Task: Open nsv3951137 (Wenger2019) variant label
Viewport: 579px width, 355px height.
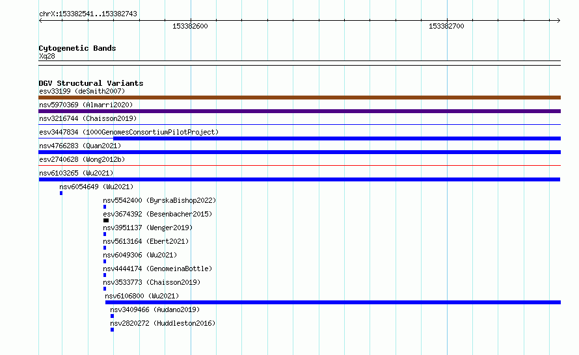Action: (148, 228)
